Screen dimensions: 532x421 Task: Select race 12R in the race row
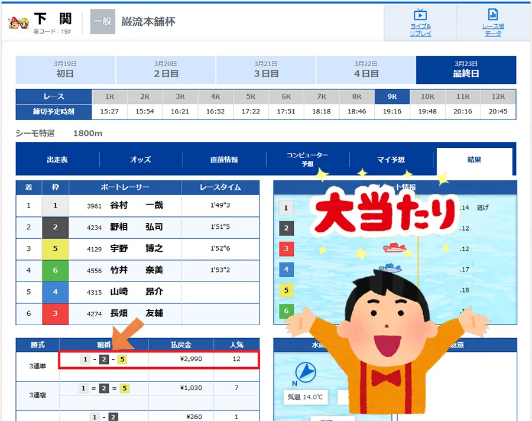498,96
